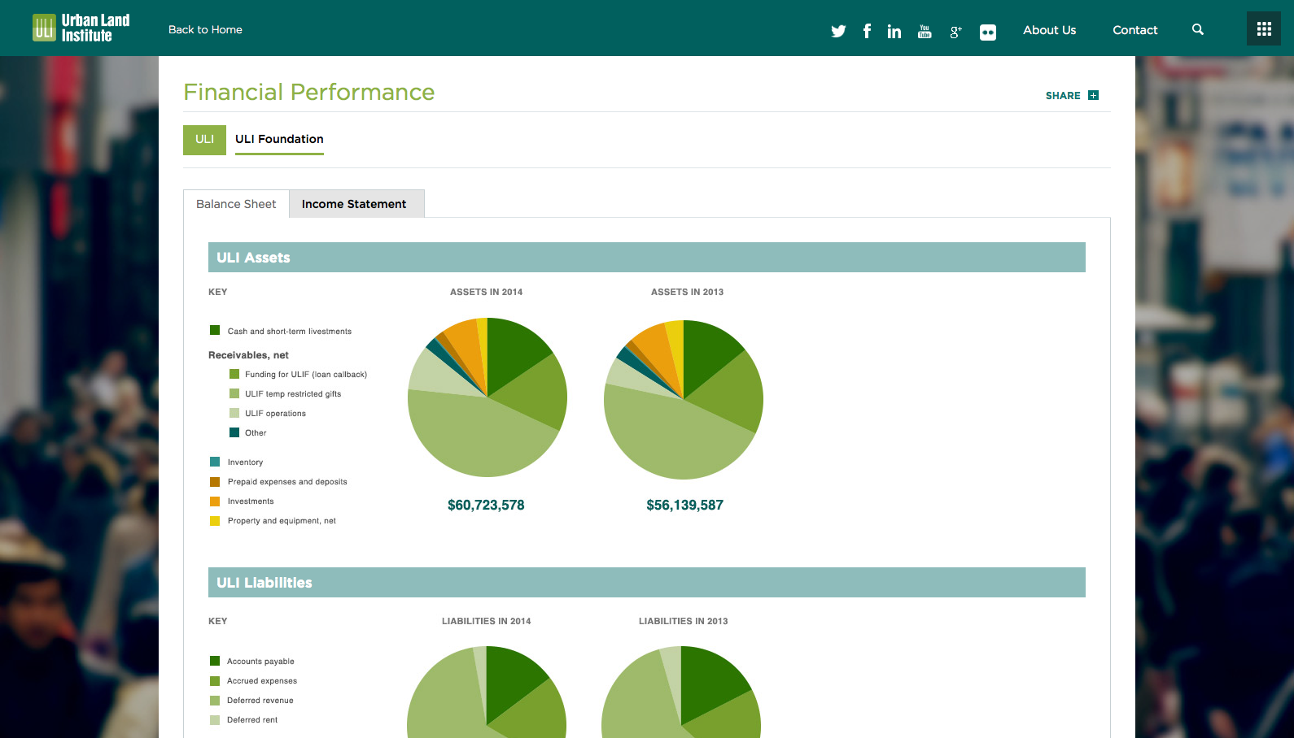Click the Accrued expenses legend swatch
The image size is (1294, 738).
coord(215,681)
